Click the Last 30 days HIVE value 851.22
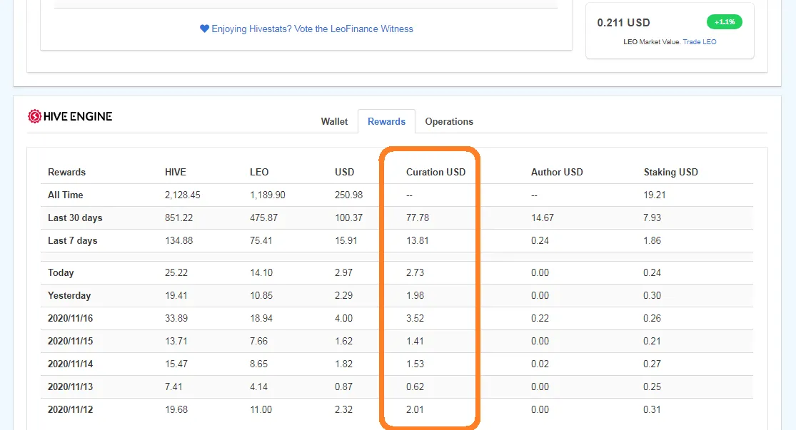This screenshot has width=796, height=430. coord(178,217)
